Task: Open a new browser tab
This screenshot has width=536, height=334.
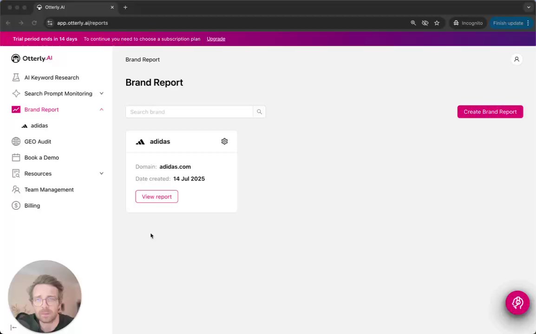Action: click(125, 7)
